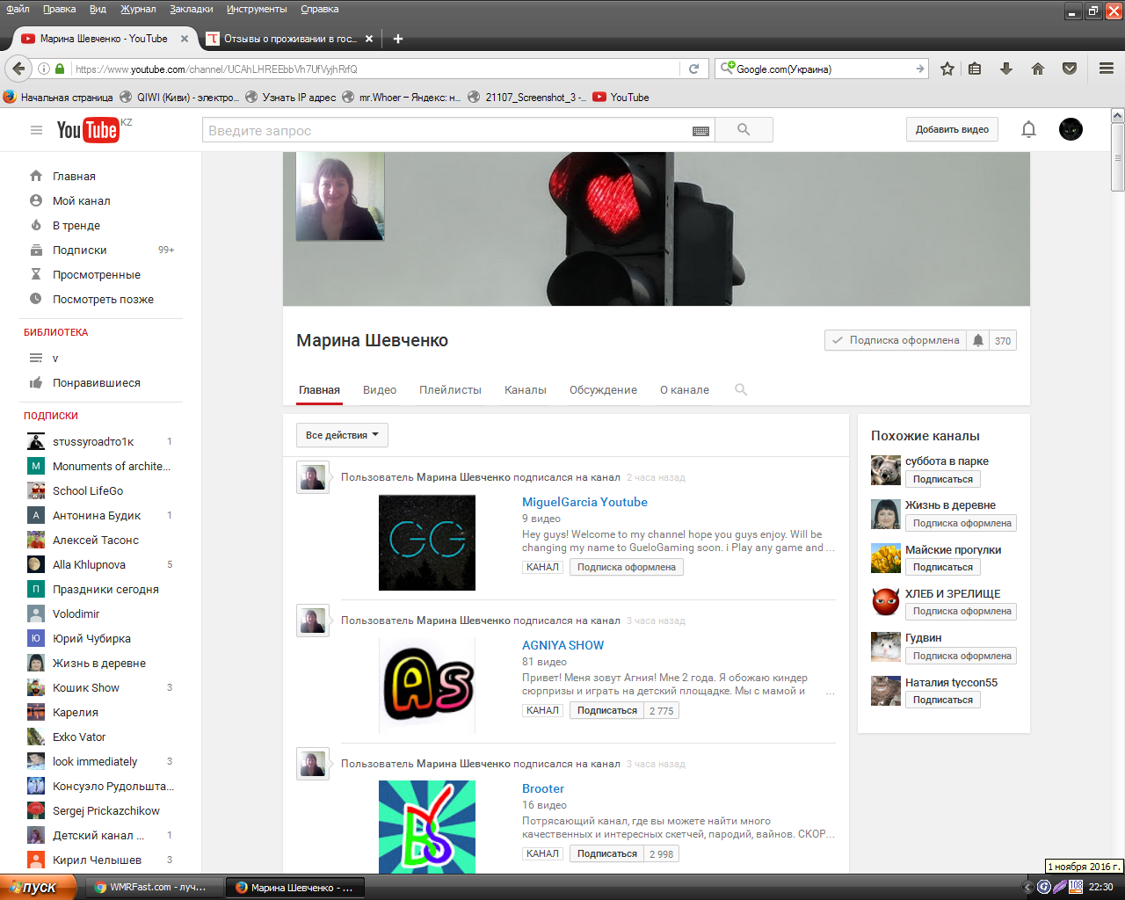
Task: Open the Pocket icon in Firefox toolbar
Action: (x=1070, y=69)
